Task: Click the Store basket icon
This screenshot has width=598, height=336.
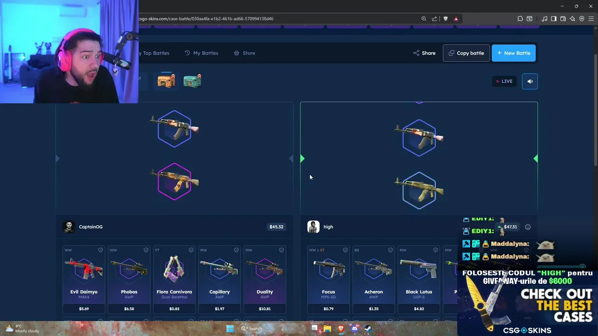Action: point(236,53)
